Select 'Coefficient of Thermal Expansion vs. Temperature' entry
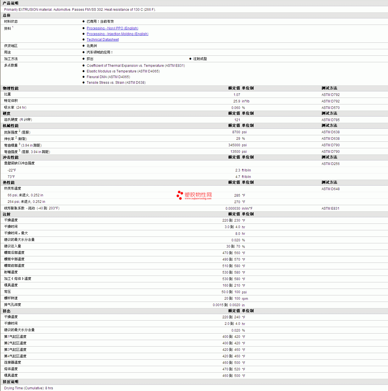388x391 pixels. point(136,66)
